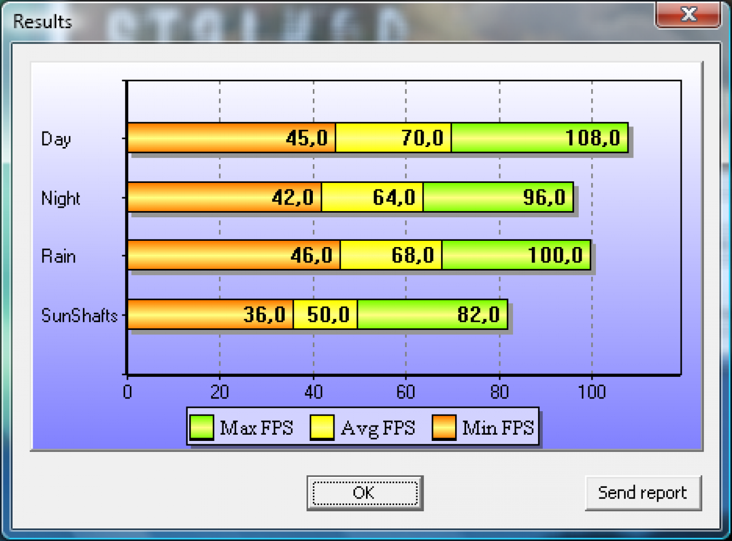
Task: Click the SunShafts row label
Action: point(79,315)
